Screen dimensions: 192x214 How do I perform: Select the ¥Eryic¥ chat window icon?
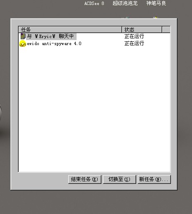tap(23, 36)
